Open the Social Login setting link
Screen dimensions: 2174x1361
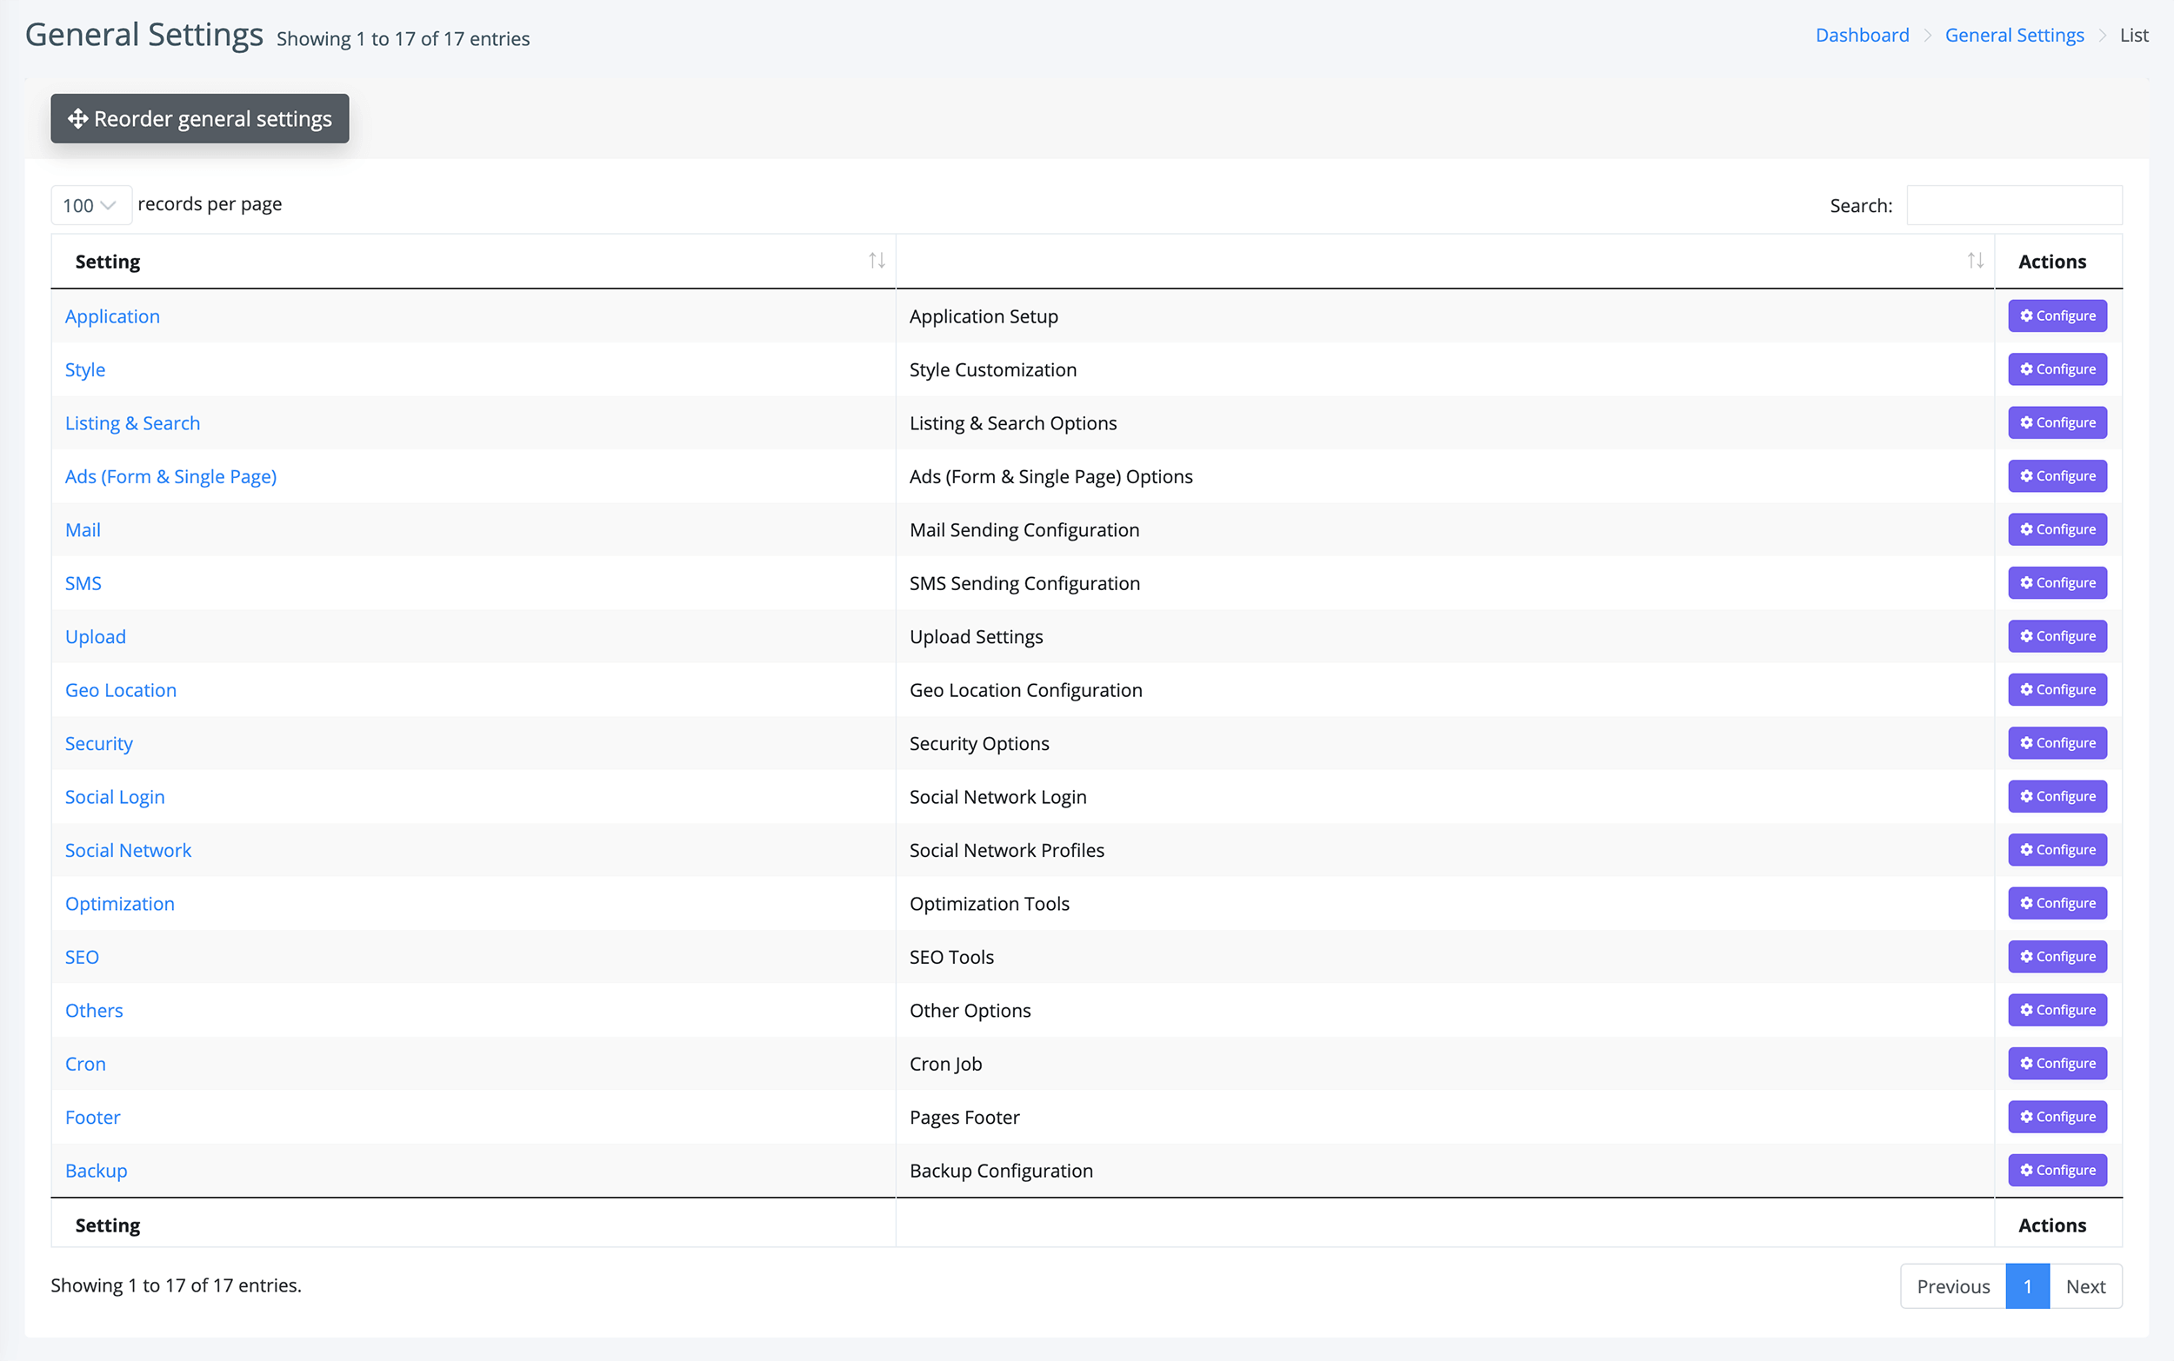115,798
